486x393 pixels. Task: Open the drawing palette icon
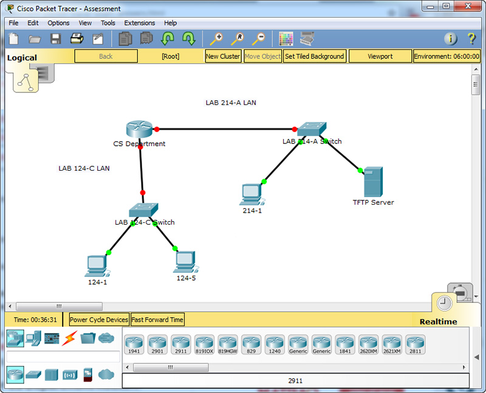[286, 39]
